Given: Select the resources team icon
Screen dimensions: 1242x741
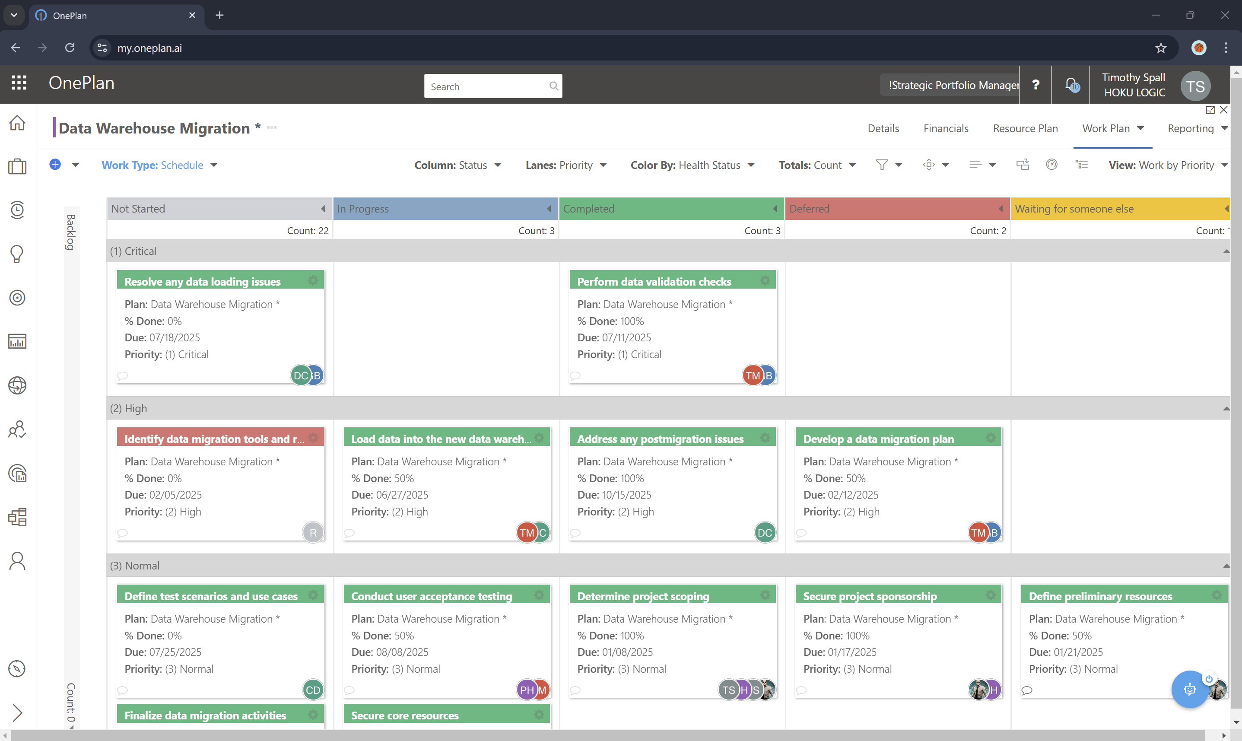Looking at the screenshot, I should click(x=17, y=429).
